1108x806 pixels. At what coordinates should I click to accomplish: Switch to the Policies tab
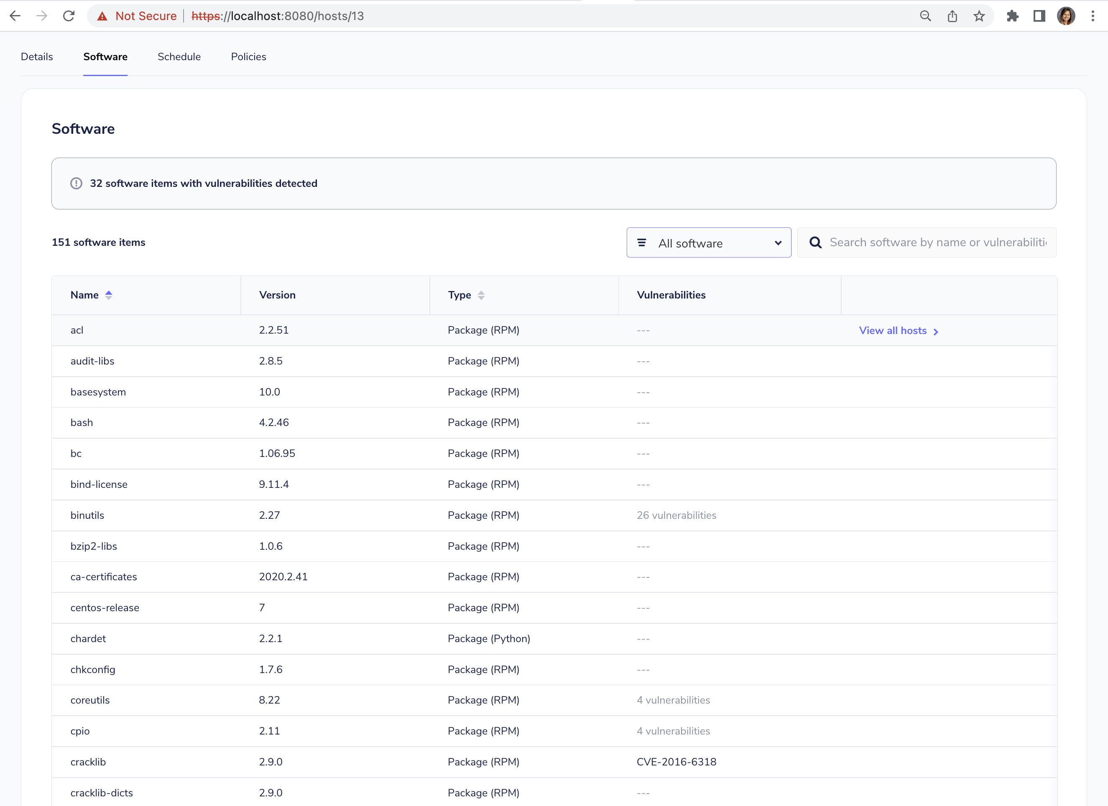pos(248,57)
